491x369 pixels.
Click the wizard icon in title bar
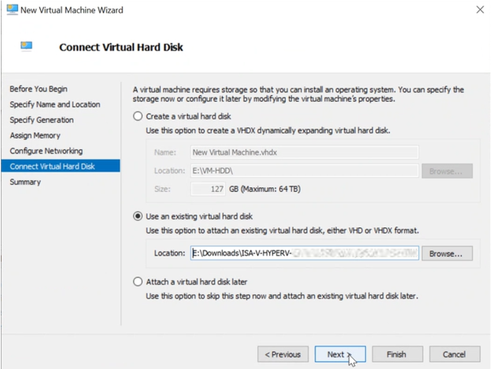point(12,9)
